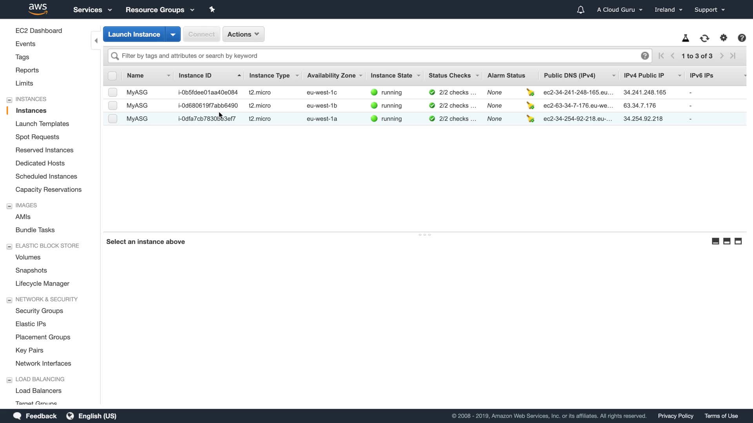
Task: Open the notifications bell
Action: pos(580,10)
